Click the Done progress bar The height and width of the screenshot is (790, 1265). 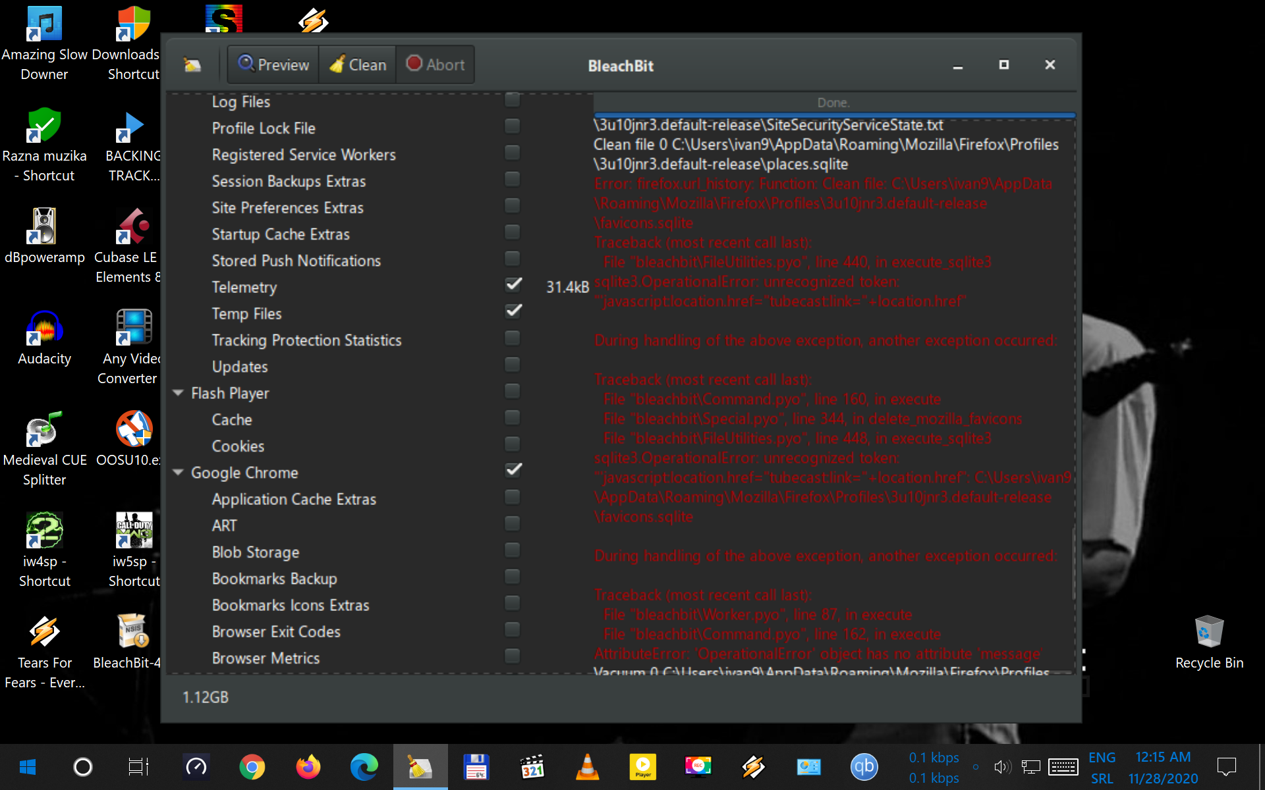pos(832,103)
